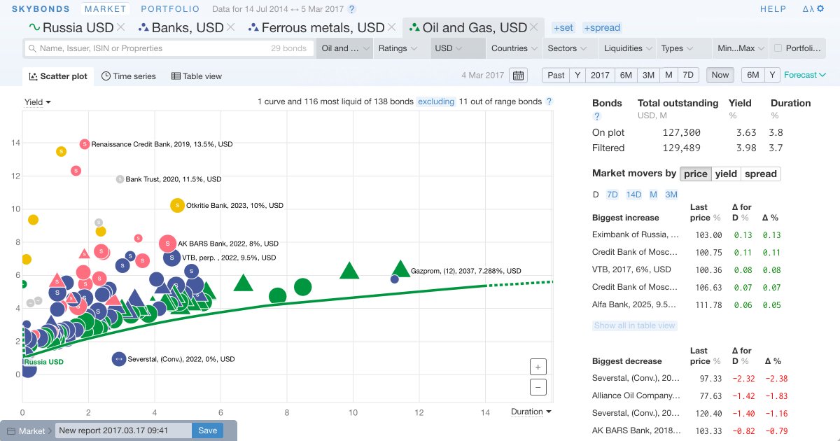Click the VTB perp. 2022 marker
The image size is (840, 441).
tap(171, 258)
